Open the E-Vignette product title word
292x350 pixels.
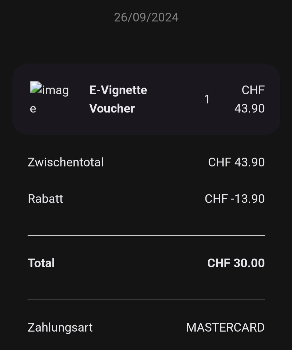118,90
